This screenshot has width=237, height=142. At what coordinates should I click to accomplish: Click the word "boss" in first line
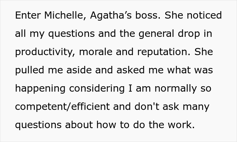pos(147,16)
